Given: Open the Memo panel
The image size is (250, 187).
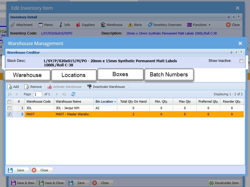Looking at the screenshot, I should (46, 25).
